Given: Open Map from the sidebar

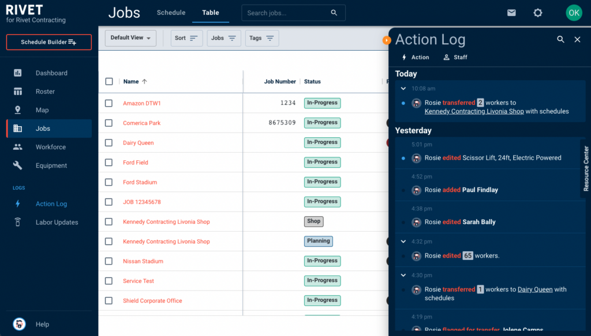Looking at the screenshot, I should 49,110.
